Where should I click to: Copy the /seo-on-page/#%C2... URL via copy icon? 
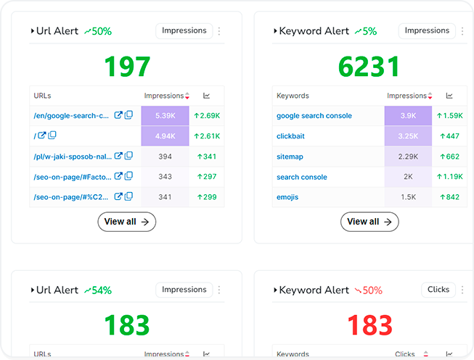click(x=128, y=196)
